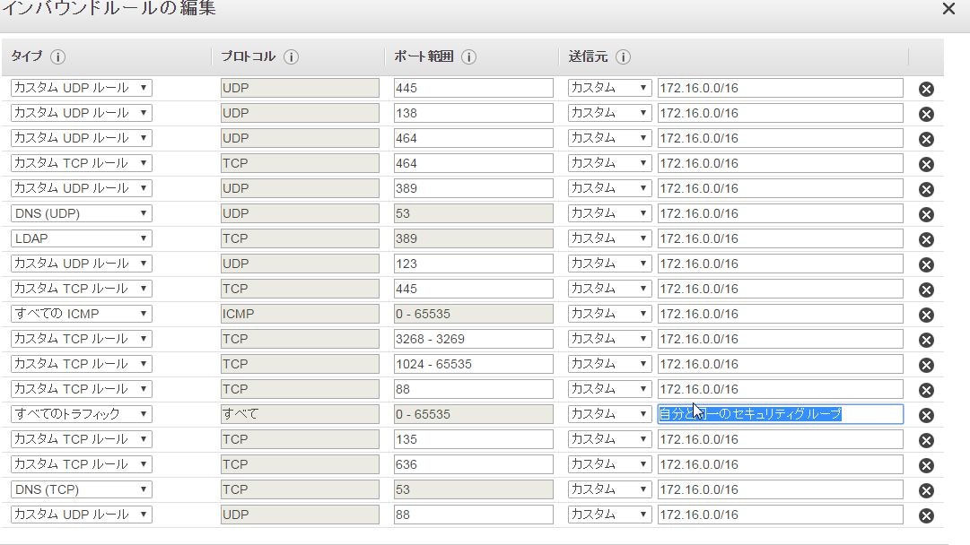Open source カスタム dropdown for UDP 138 rule
Screen dimensions: 970x545
click(609, 113)
